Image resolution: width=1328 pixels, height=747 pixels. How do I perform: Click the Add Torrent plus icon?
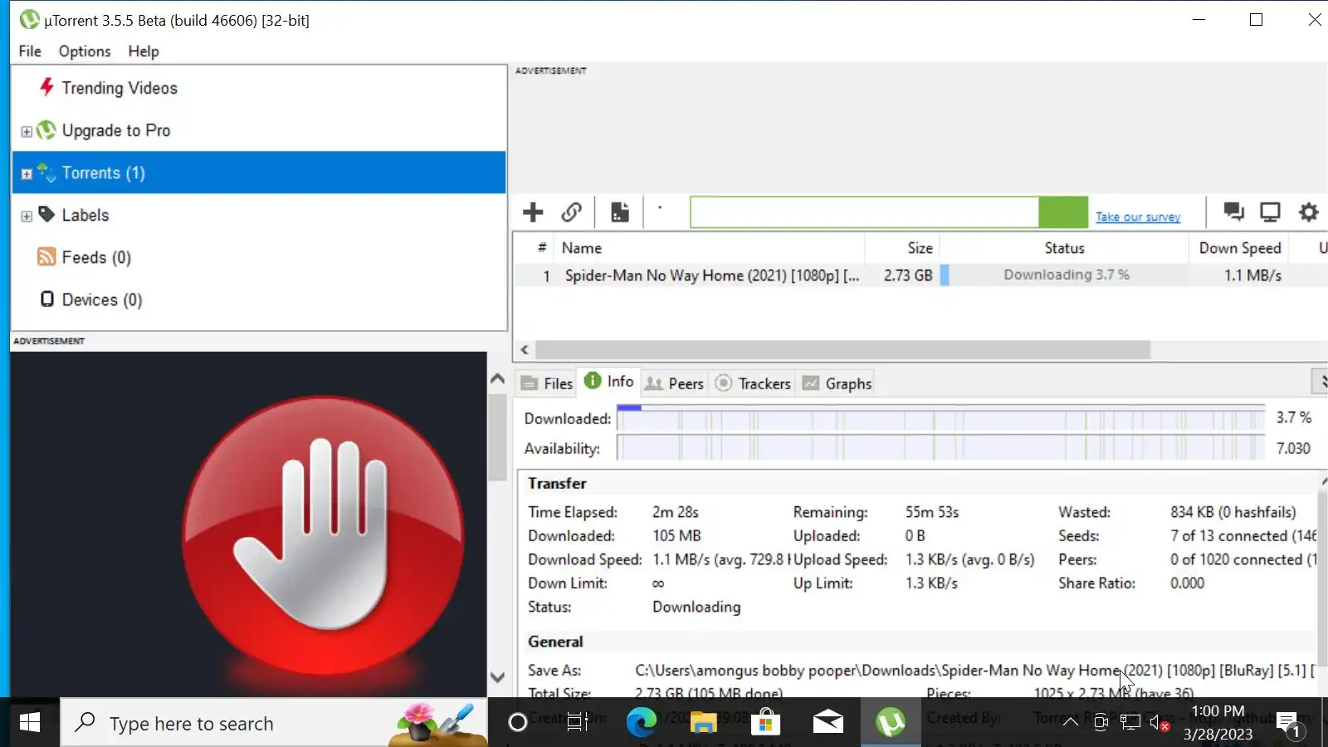click(533, 212)
